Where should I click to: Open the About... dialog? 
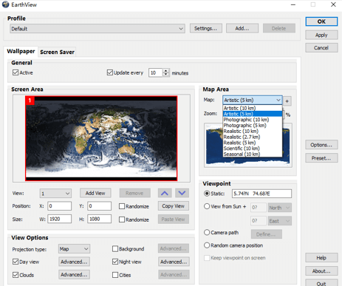coord(321,271)
